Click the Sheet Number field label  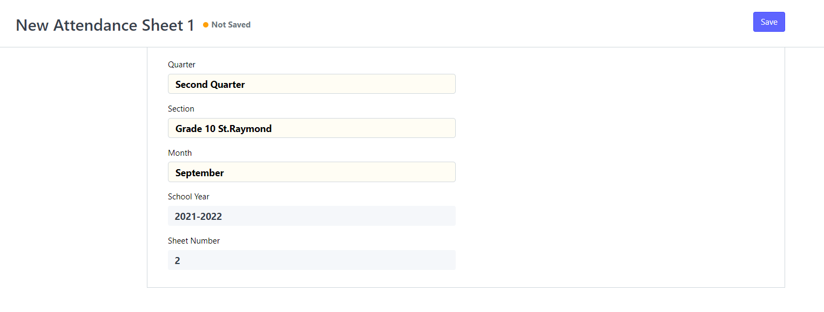[194, 241]
